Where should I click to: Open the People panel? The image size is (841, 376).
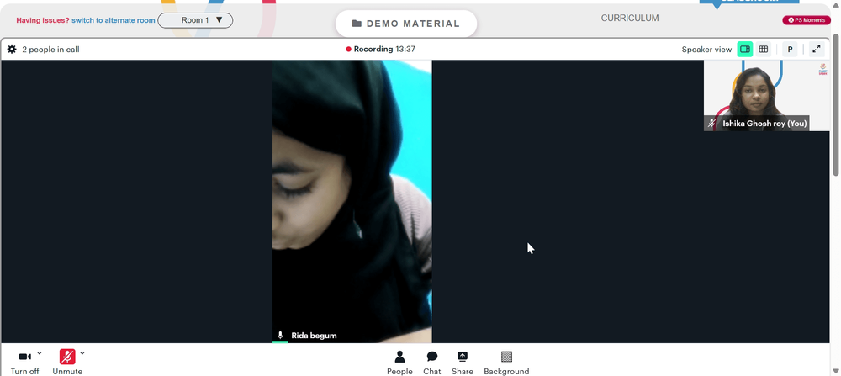pos(399,363)
